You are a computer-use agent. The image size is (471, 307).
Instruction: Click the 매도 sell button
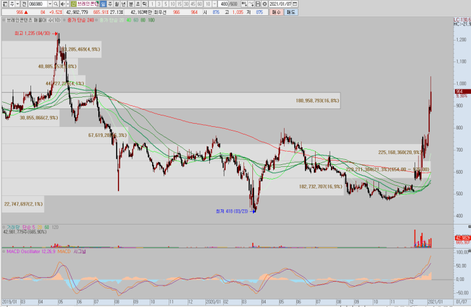click(x=291, y=12)
